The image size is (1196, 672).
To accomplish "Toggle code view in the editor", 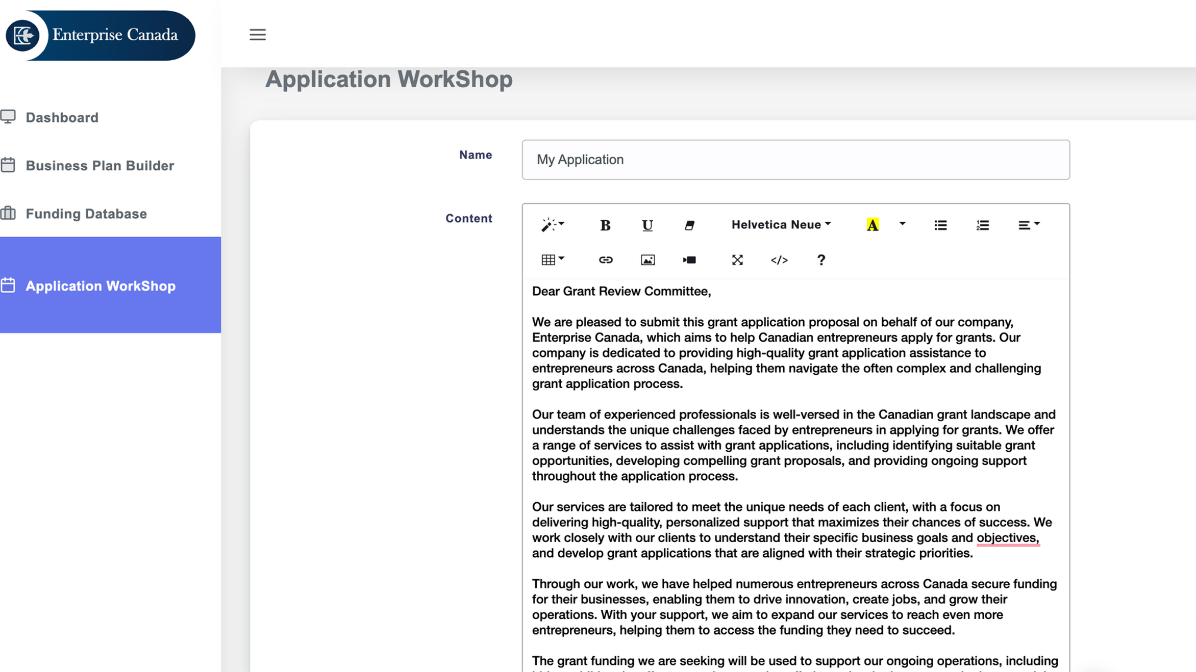I will [x=779, y=260].
